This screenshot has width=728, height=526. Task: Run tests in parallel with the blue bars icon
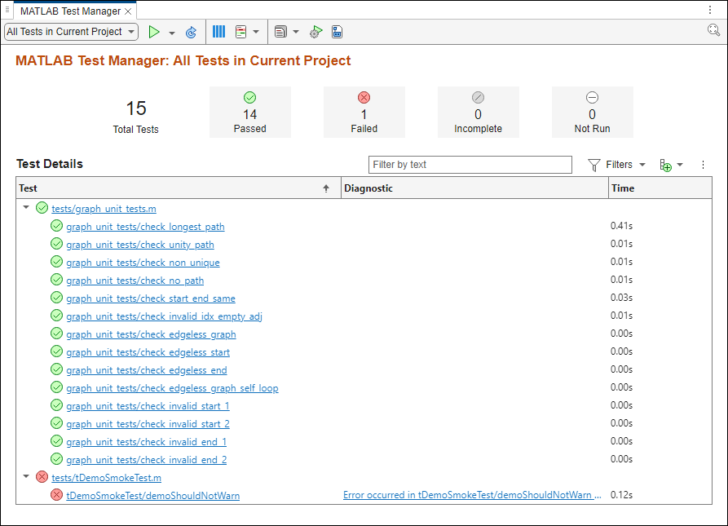(x=218, y=32)
